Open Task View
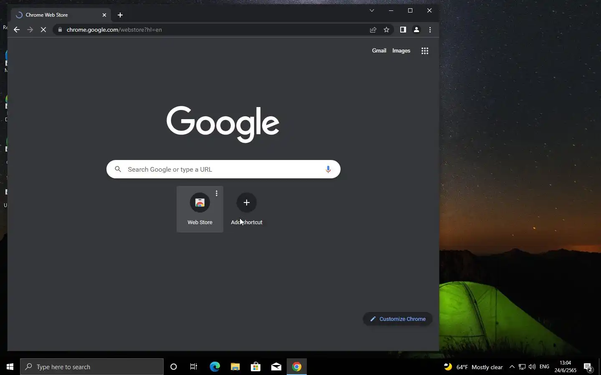This screenshot has width=601, height=375. tap(194, 367)
